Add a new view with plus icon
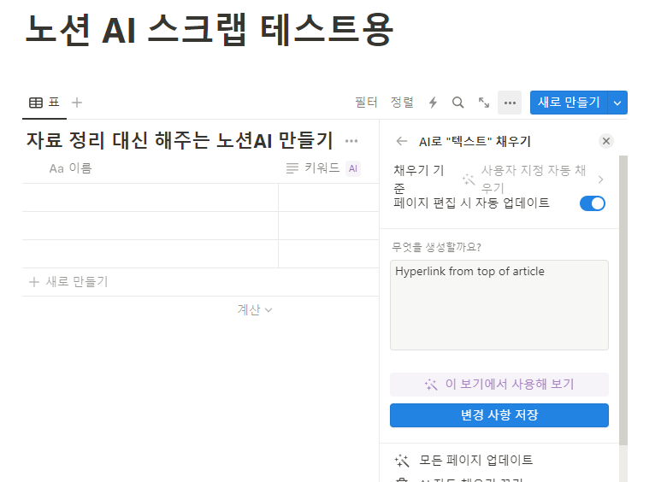Image resolution: width=667 pixels, height=482 pixels. click(x=77, y=103)
